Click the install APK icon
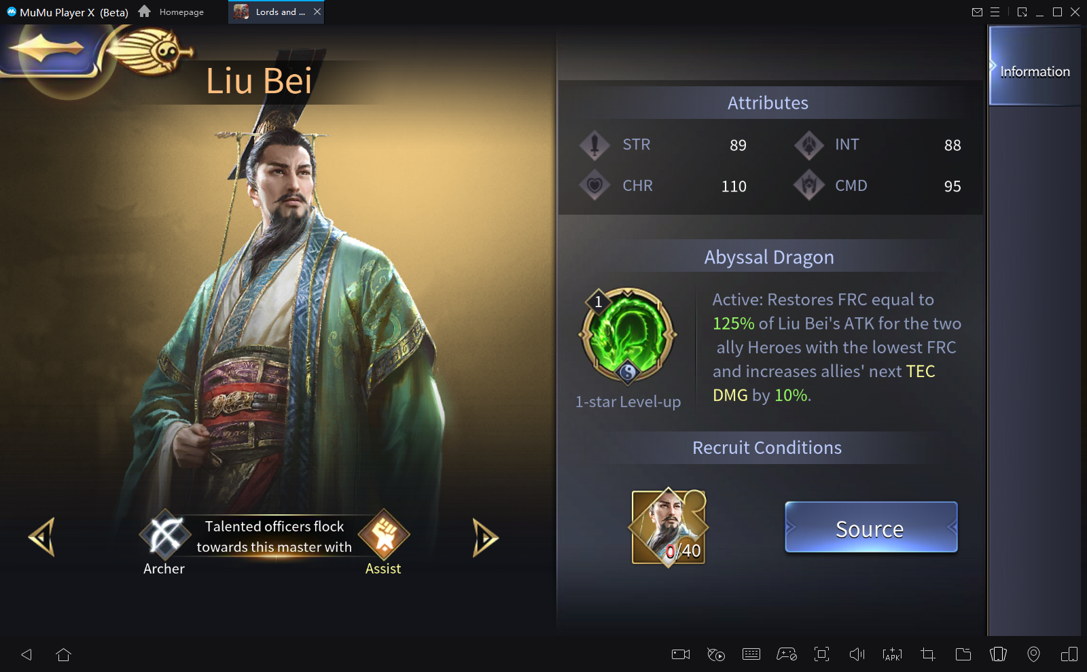Viewport: 1087px width, 672px height. 892,654
